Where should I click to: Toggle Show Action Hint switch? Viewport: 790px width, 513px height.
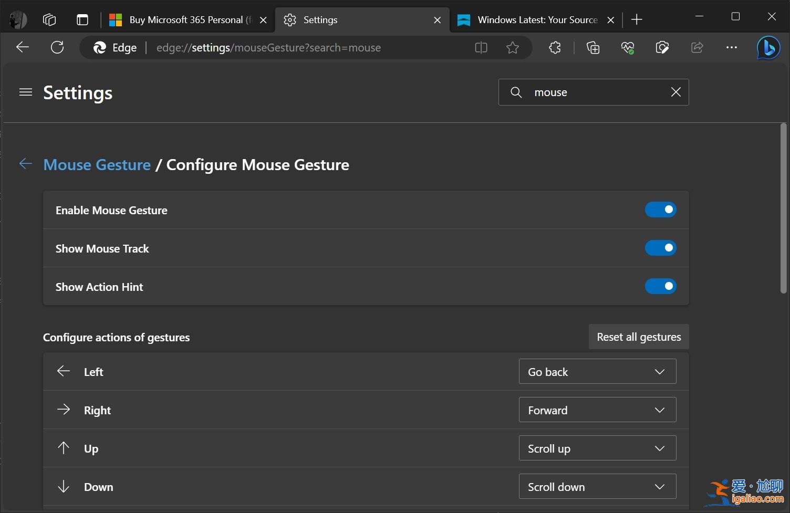[x=660, y=286]
